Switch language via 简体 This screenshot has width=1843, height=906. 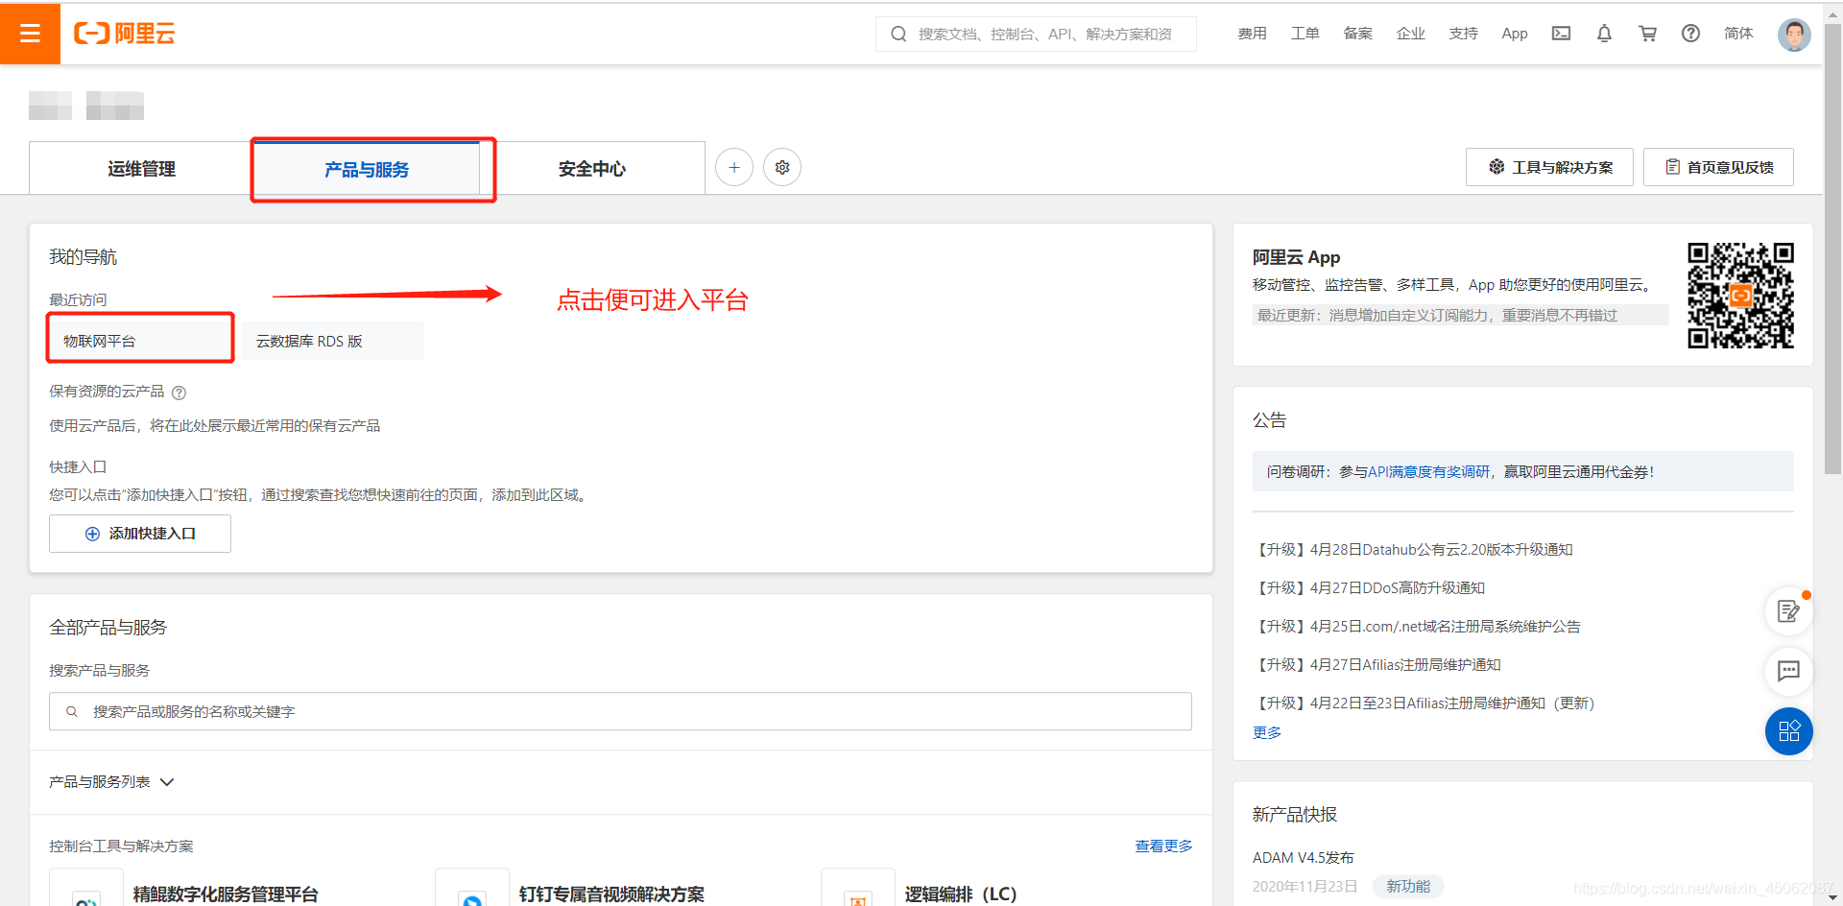click(1738, 34)
